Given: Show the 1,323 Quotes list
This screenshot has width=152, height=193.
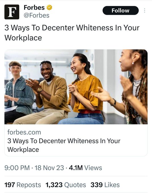Looking at the screenshot, I should click(66, 185).
